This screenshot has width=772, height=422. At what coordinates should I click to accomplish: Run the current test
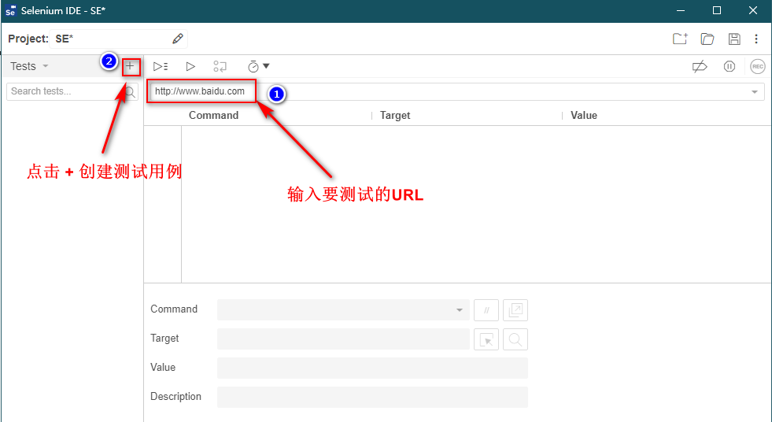point(190,67)
